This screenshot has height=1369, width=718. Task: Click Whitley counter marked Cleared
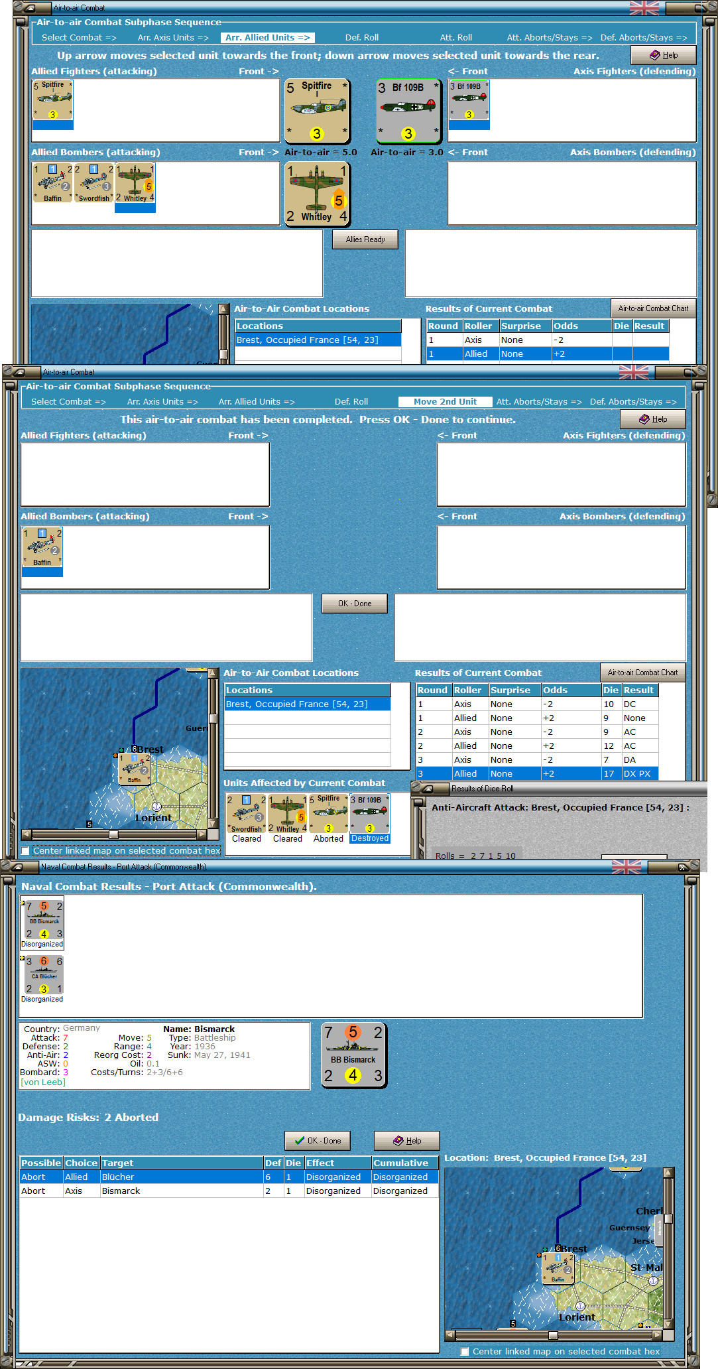[x=287, y=813]
